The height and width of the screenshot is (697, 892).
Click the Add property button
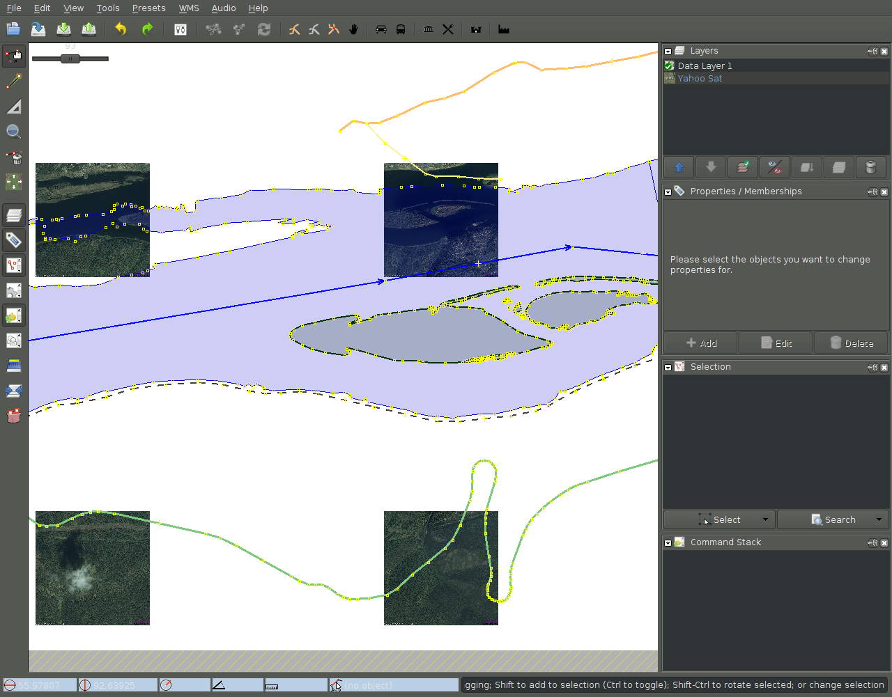700,343
